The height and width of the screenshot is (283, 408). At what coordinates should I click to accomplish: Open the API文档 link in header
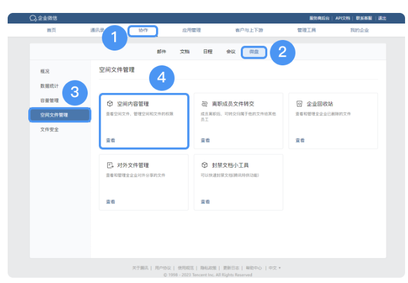click(343, 18)
